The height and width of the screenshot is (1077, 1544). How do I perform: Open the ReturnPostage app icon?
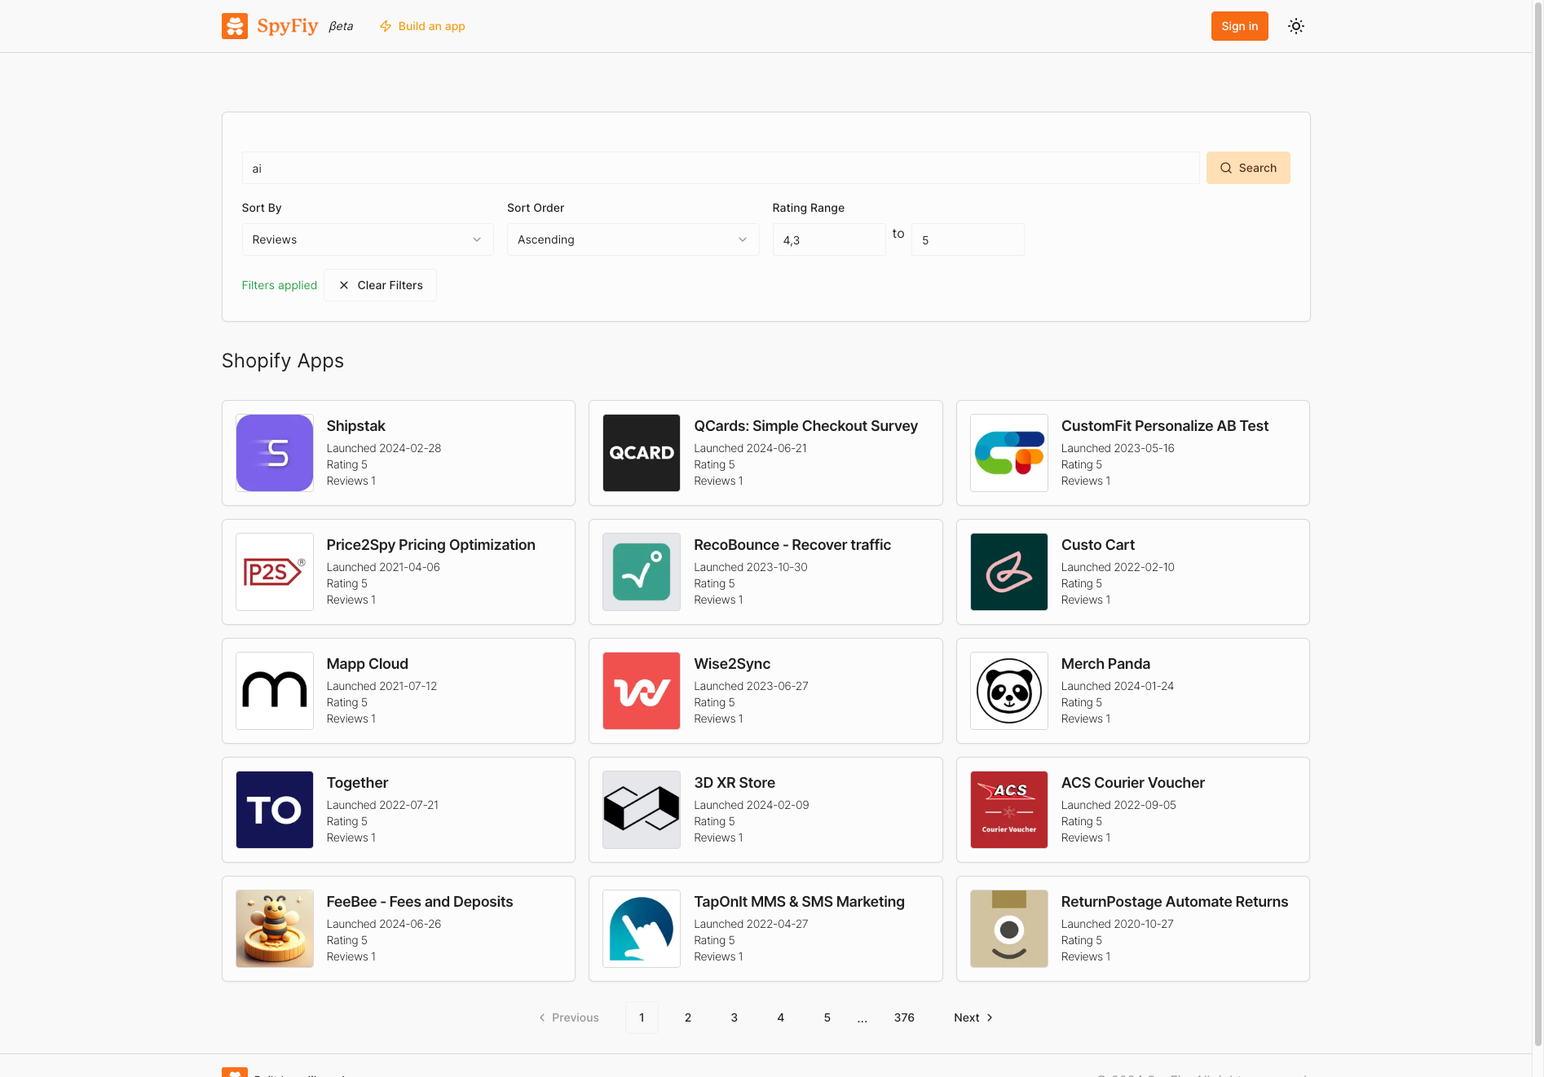1009,929
